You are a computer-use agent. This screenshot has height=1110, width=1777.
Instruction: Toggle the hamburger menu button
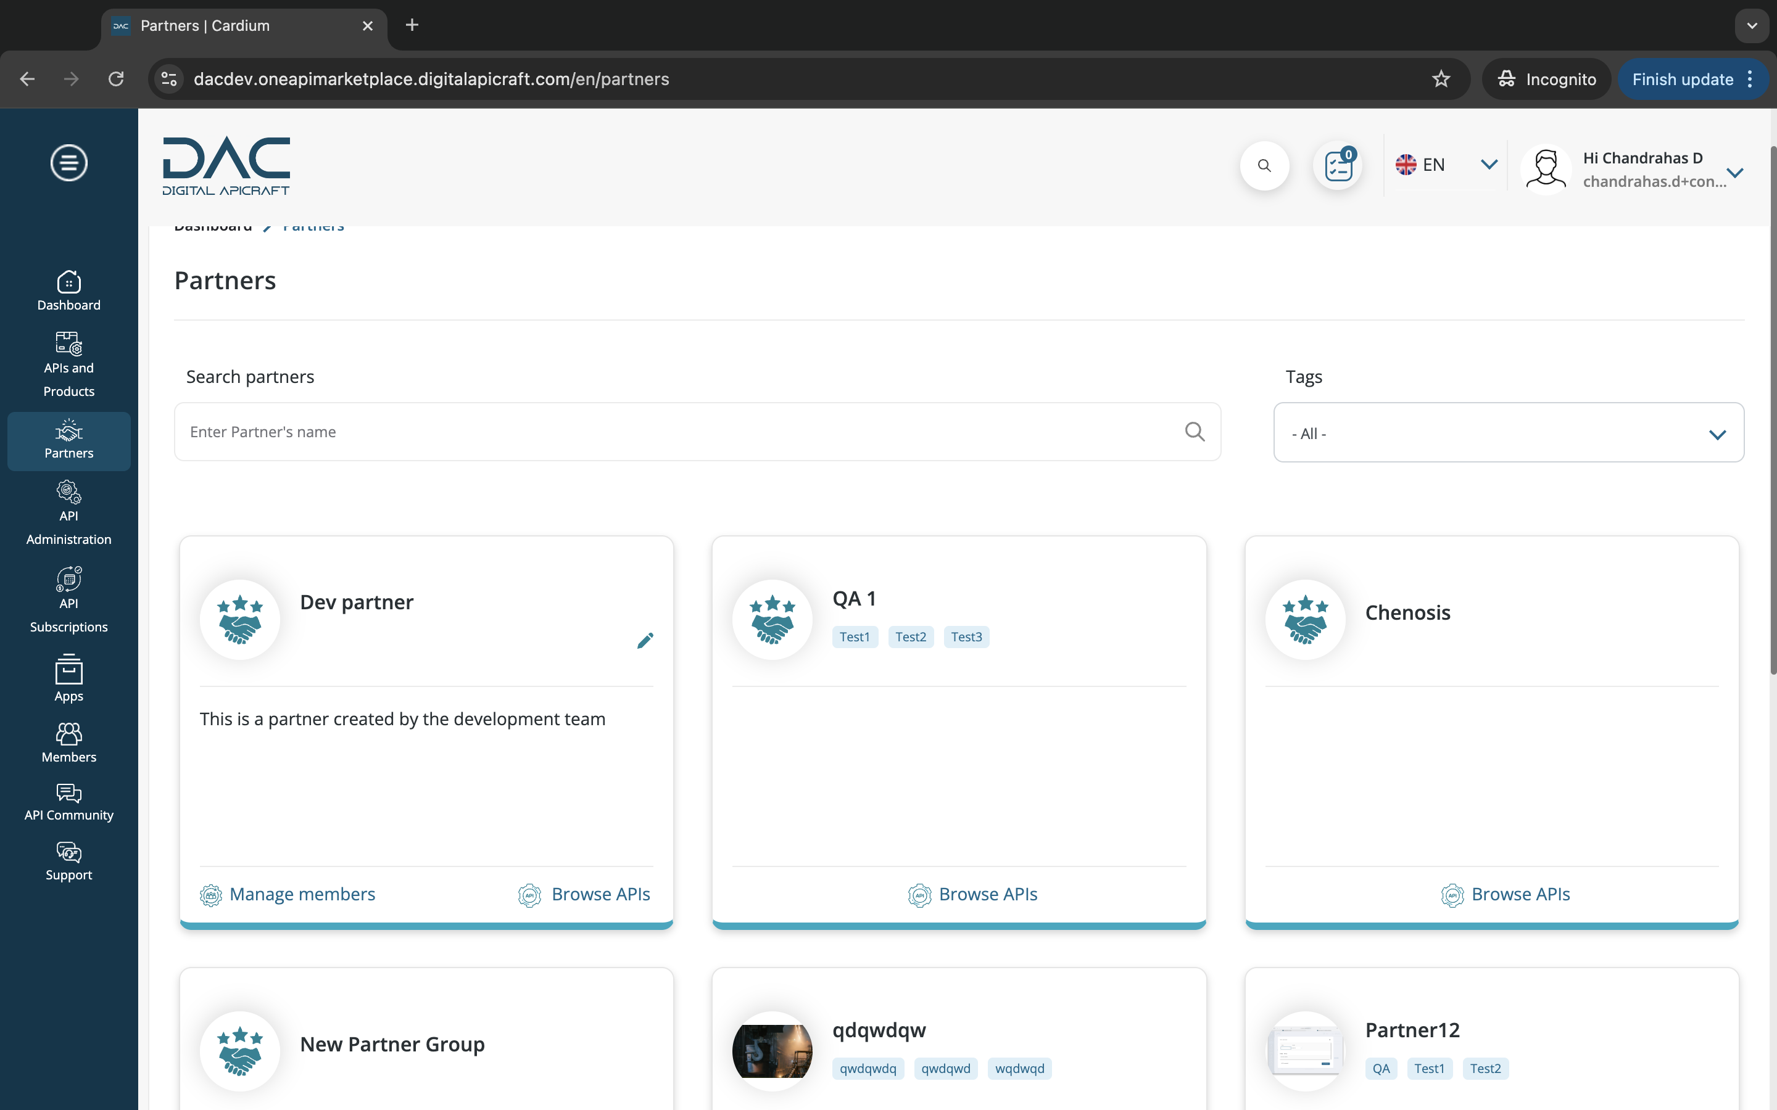tap(69, 162)
